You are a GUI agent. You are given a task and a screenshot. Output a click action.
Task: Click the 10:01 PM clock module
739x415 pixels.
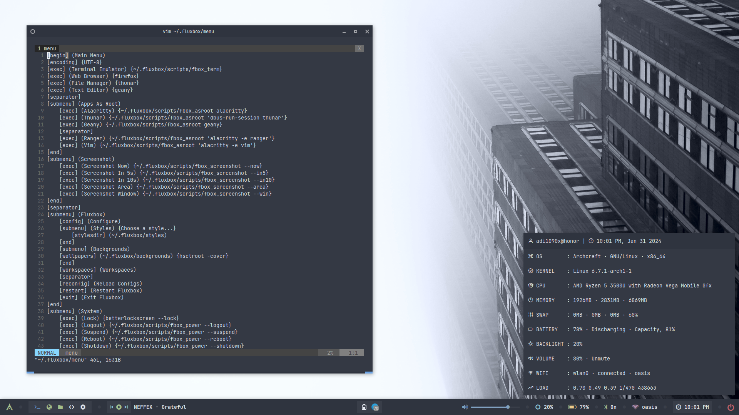point(692,407)
